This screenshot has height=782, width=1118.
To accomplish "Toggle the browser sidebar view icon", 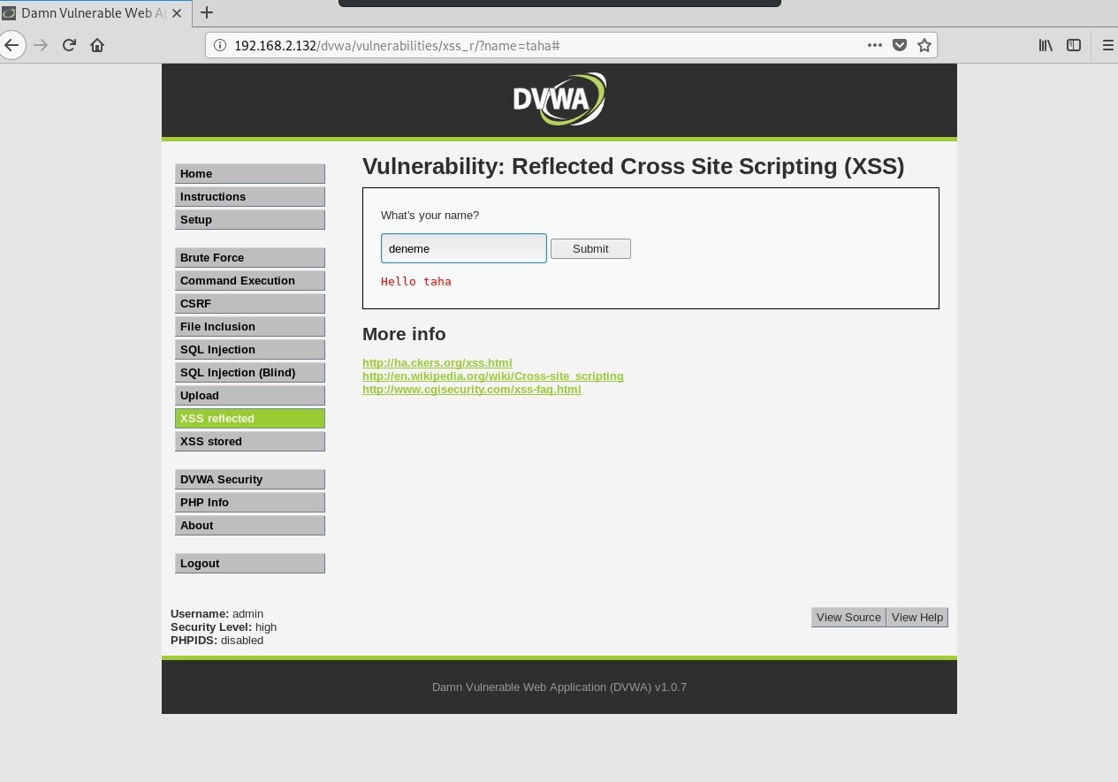I will coord(1074,45).
